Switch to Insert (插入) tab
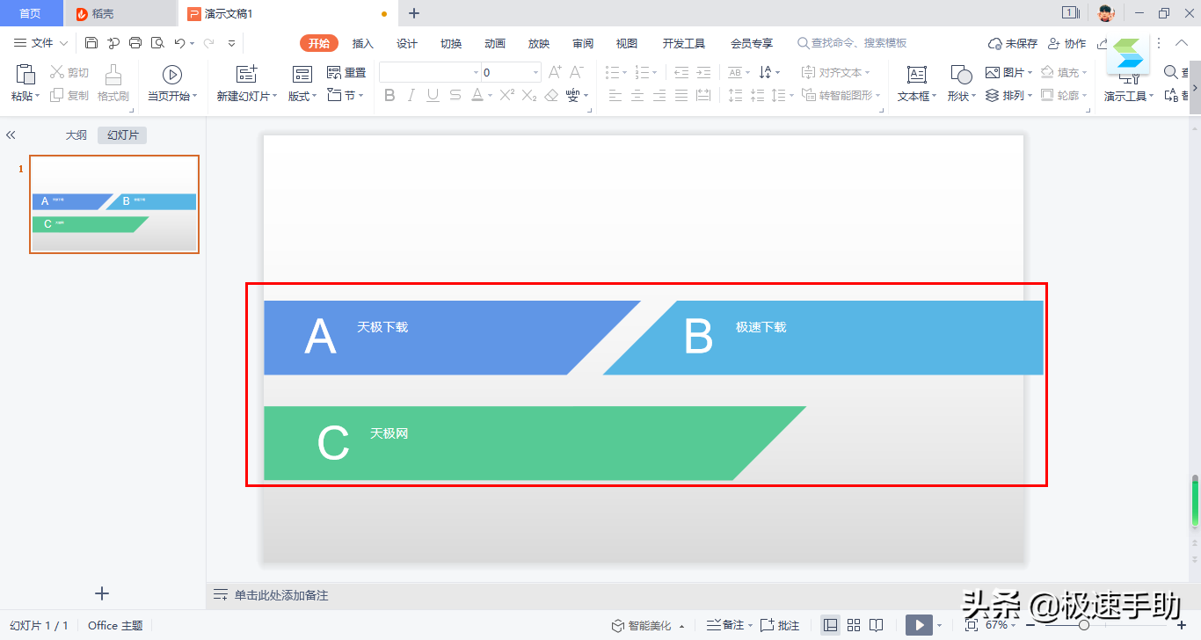Viewport: 1201px width, 640px height. (363, 43)
